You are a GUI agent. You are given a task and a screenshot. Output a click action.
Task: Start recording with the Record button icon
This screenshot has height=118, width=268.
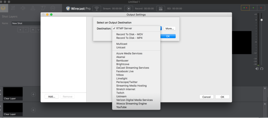tap(129, 8)
